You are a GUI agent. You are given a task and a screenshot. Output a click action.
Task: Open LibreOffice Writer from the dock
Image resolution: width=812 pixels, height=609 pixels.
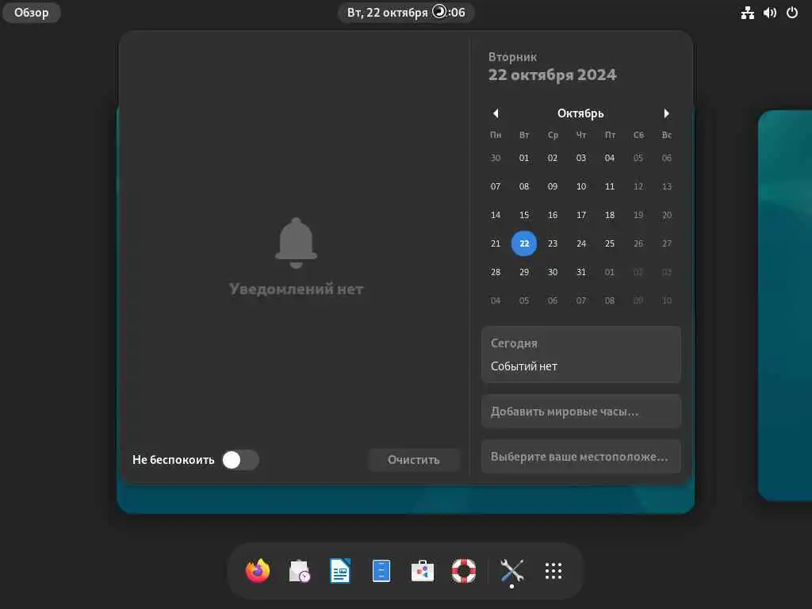[340, 571]
